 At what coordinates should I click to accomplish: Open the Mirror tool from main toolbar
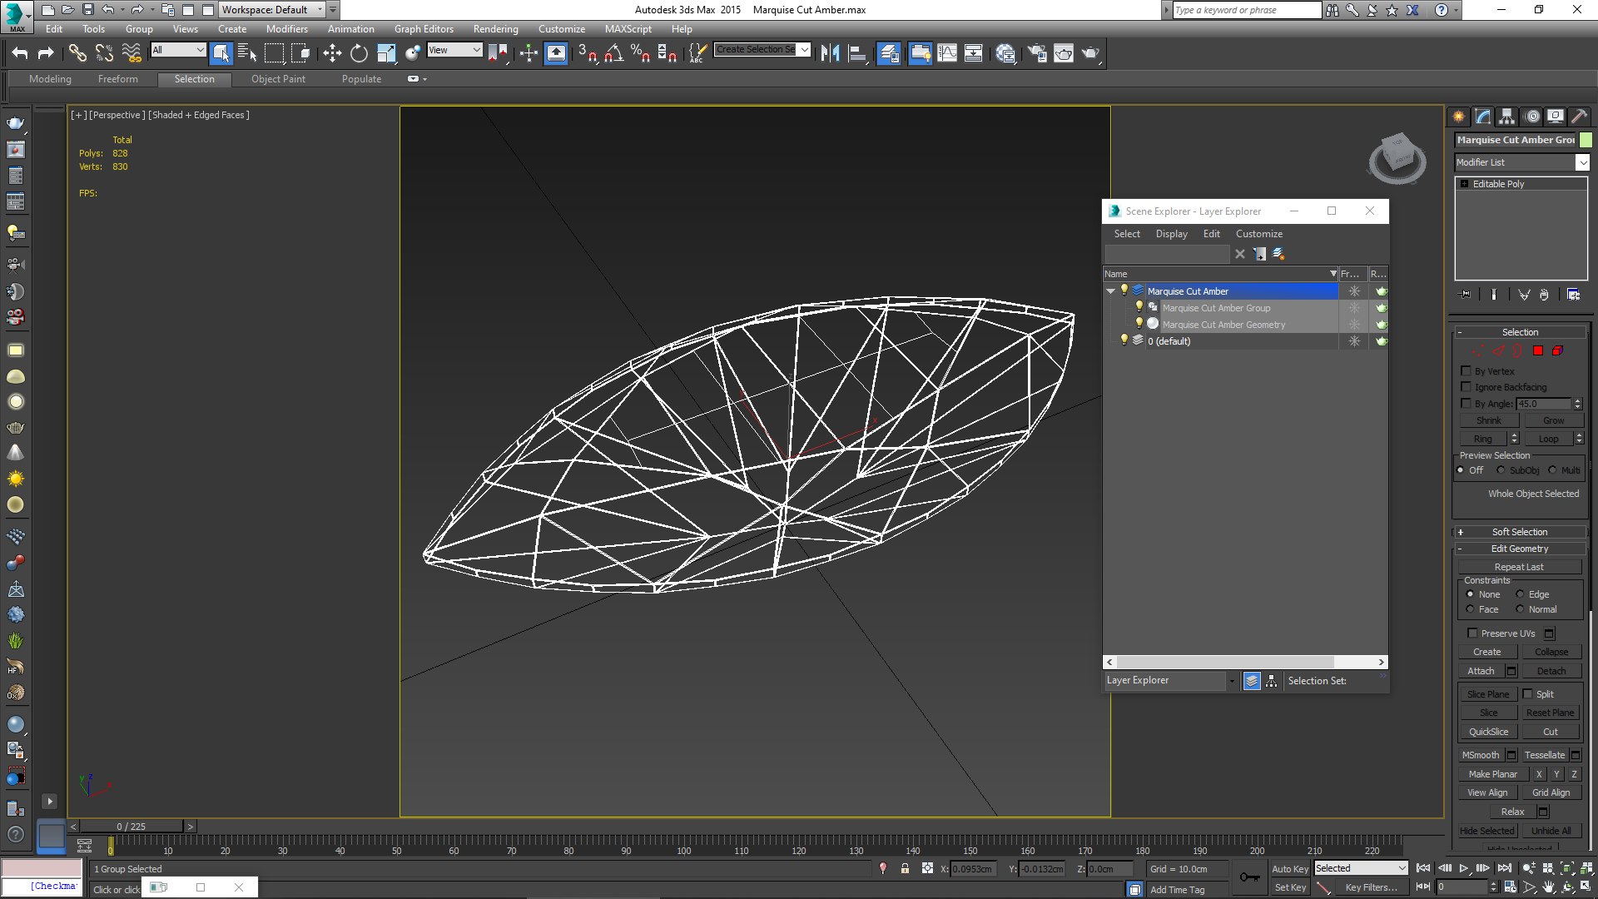pyautogui.click(x=829, y=53)
